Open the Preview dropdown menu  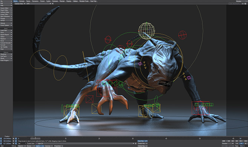click(x=228, y=143)
